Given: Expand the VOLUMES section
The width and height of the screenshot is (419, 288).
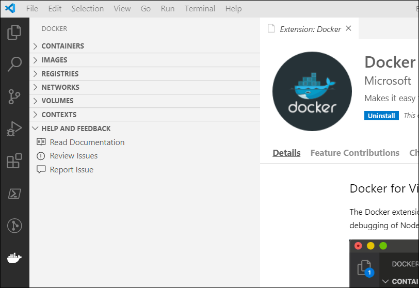Looking at the screenshot, I should (x=144, y=101).
